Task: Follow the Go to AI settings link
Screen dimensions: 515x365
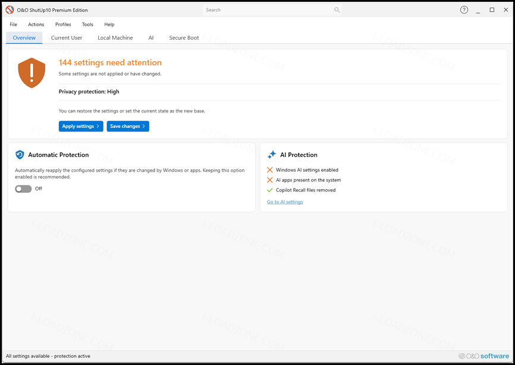Action: 285,202
